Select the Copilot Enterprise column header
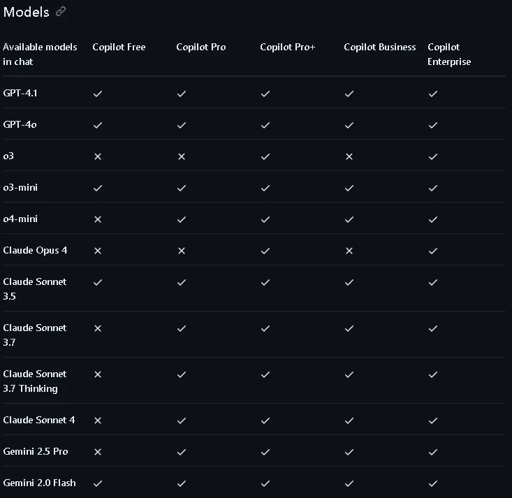The width and height of the screenshot is (512, 498). pyautogui.click(x=449, y=54)
